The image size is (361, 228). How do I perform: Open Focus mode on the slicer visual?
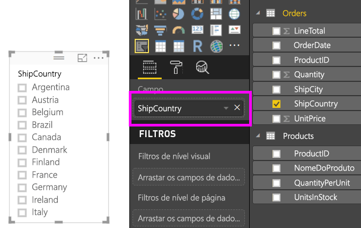point(82,58)
